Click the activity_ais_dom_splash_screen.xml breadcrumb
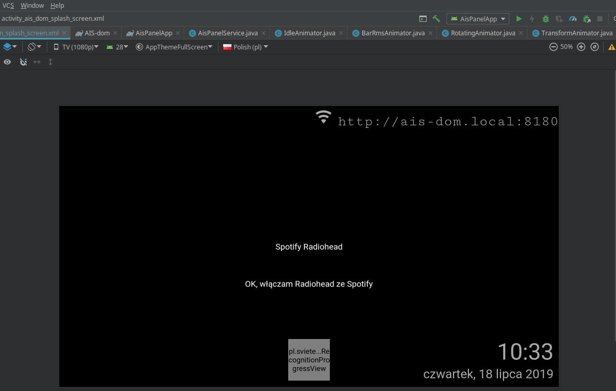The height and width of the screenshot is (391, 616). pos(53,18)
